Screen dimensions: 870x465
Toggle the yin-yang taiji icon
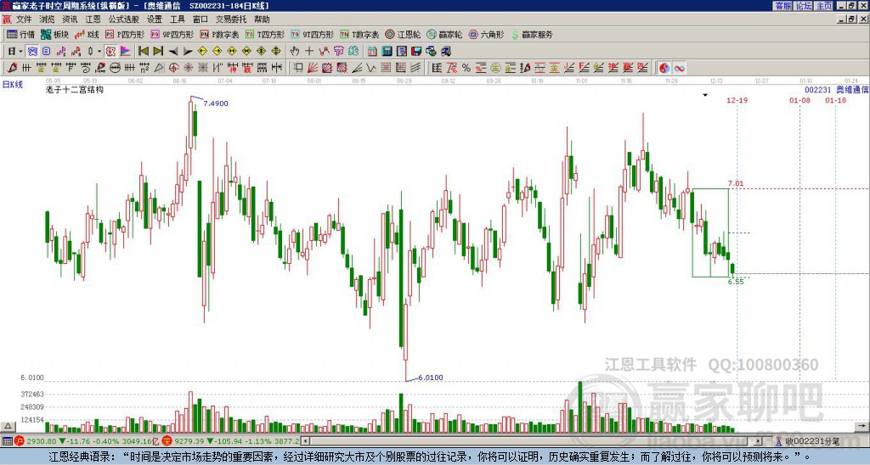[x=664, y=68]
